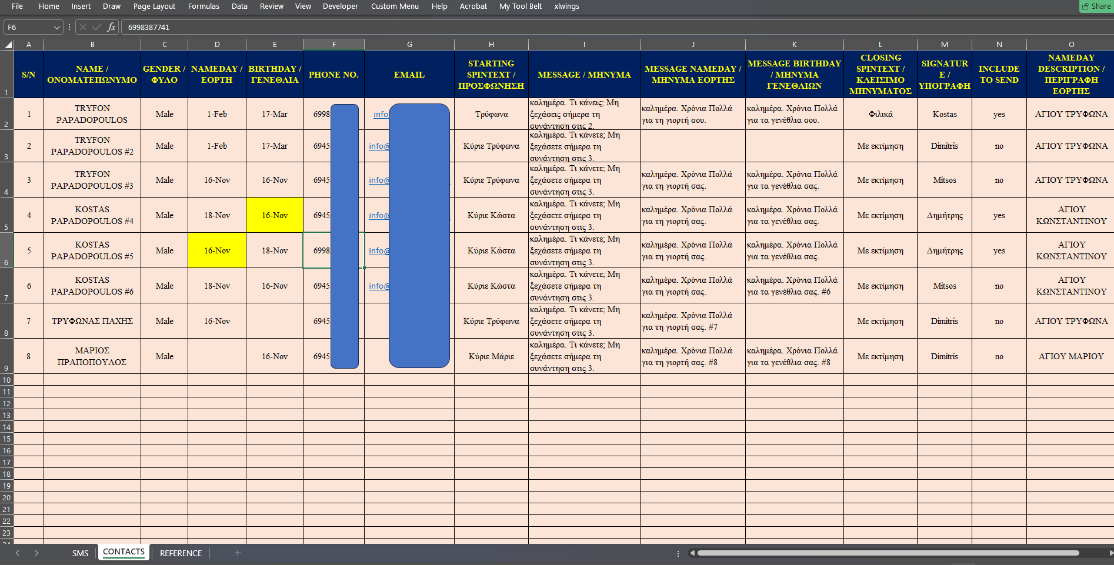This screenshot has height=565, width=1114.
Task: Click the Select All corner triangle
Action: click(x=8, y=45)
